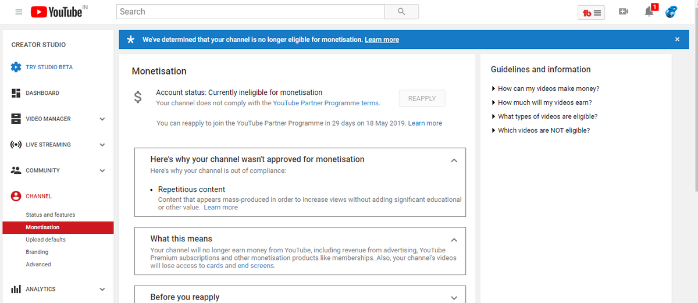The height and width of the screenshot is (303, 698).
Task: Open Status and features
Action: 51,215
